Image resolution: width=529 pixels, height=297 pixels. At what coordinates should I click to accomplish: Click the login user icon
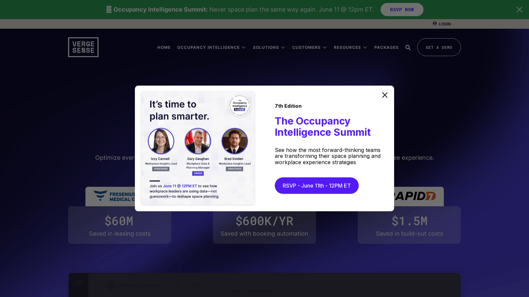click(x=434, y=24)
